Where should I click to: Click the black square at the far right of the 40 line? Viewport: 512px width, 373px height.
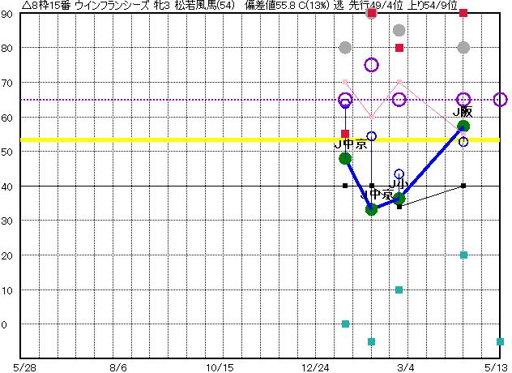pos(463,186)
